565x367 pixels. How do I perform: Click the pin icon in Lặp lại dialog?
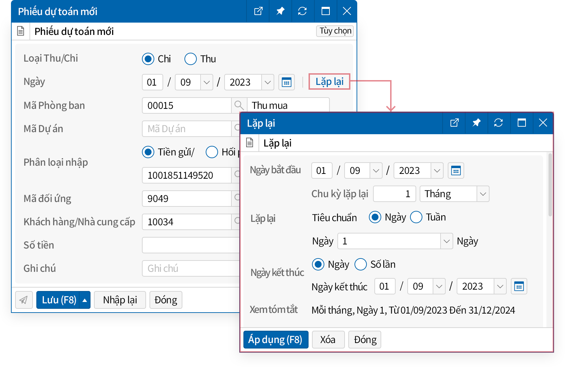click(476, 123)
